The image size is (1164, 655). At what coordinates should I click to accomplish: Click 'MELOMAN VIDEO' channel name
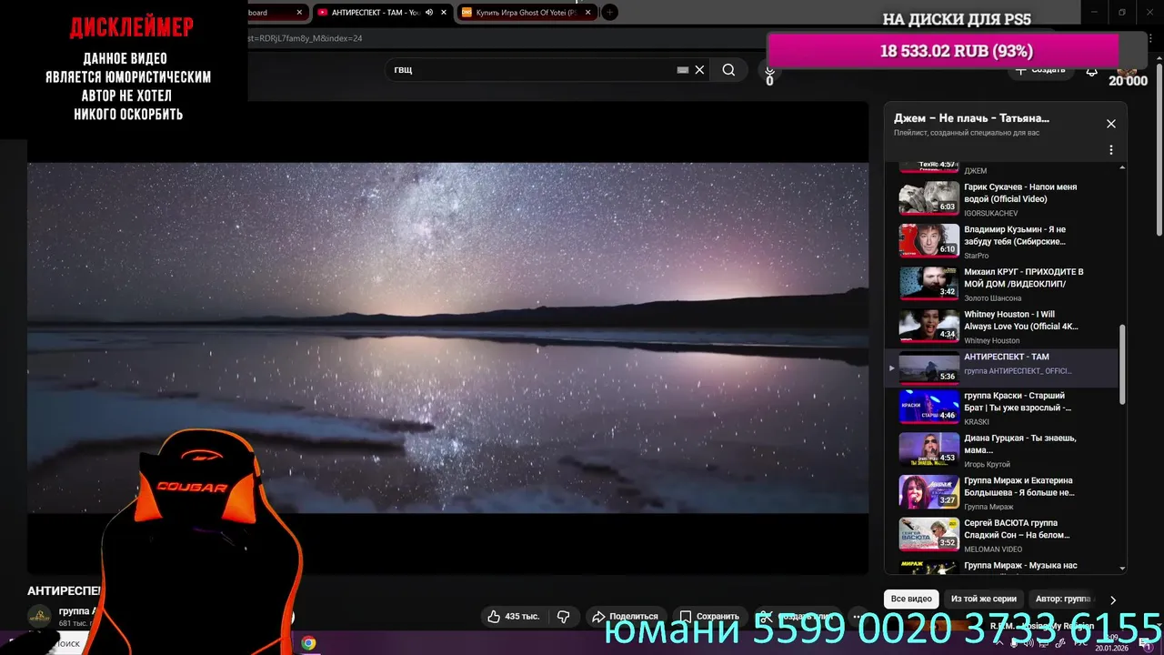pyautogui.click(x=993, y=549)
